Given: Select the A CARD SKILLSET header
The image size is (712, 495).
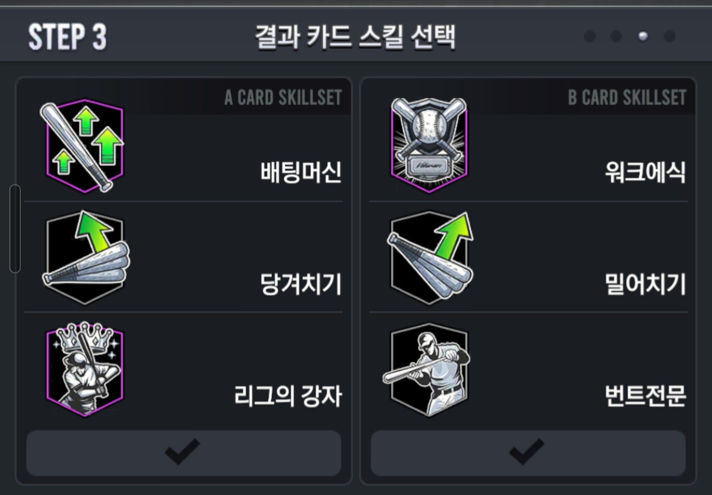Looking at the screenshot, I should pyautogui.click(x=283, y=98).
